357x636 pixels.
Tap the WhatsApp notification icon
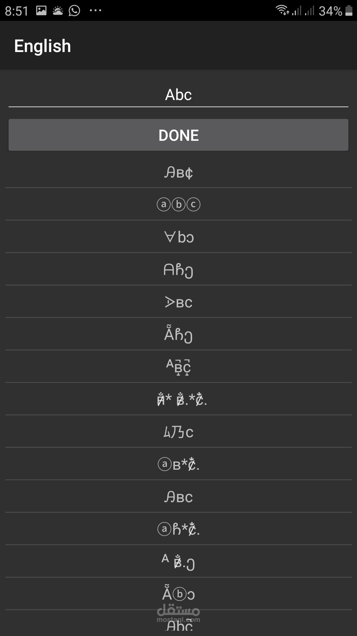point(74,11)
